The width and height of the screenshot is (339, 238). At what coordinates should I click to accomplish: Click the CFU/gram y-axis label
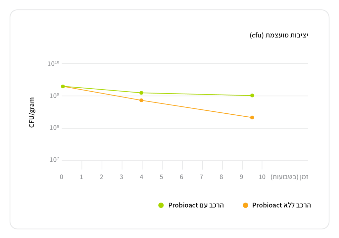[32, 112]
